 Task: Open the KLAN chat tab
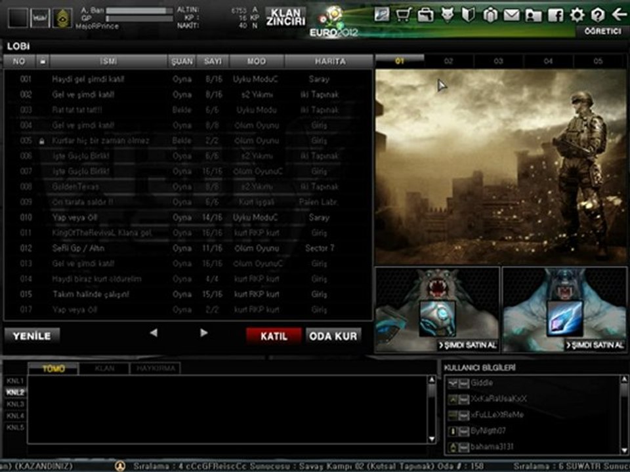tap(104, 368)
